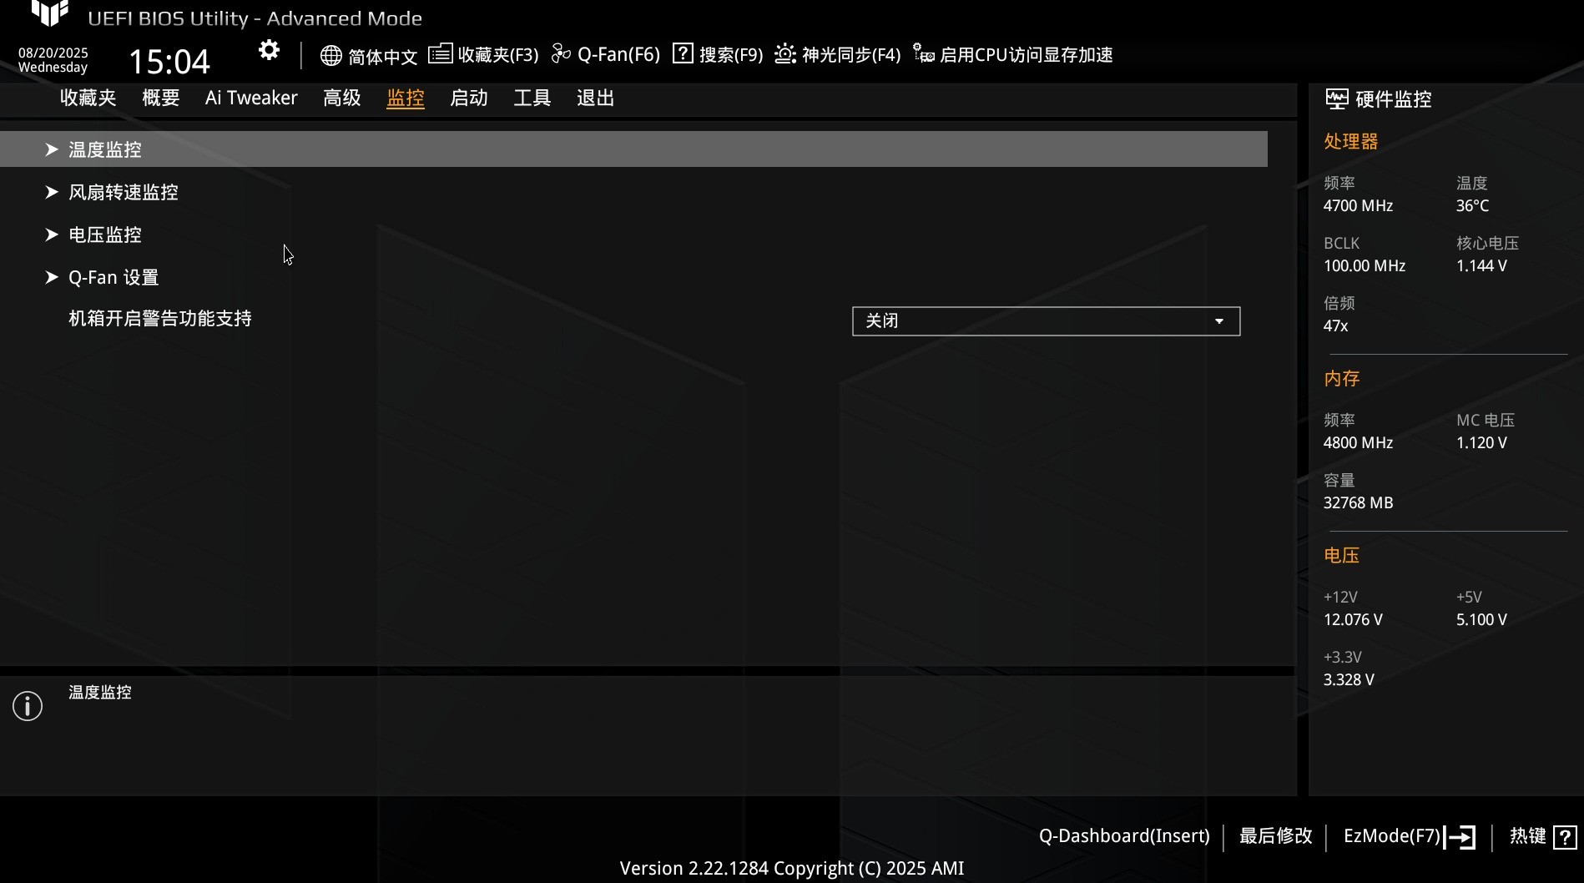The width and height of the screenshot is (1584, 883).
Task: Open favorites list icon (F3)
Action: pos(441,54)
